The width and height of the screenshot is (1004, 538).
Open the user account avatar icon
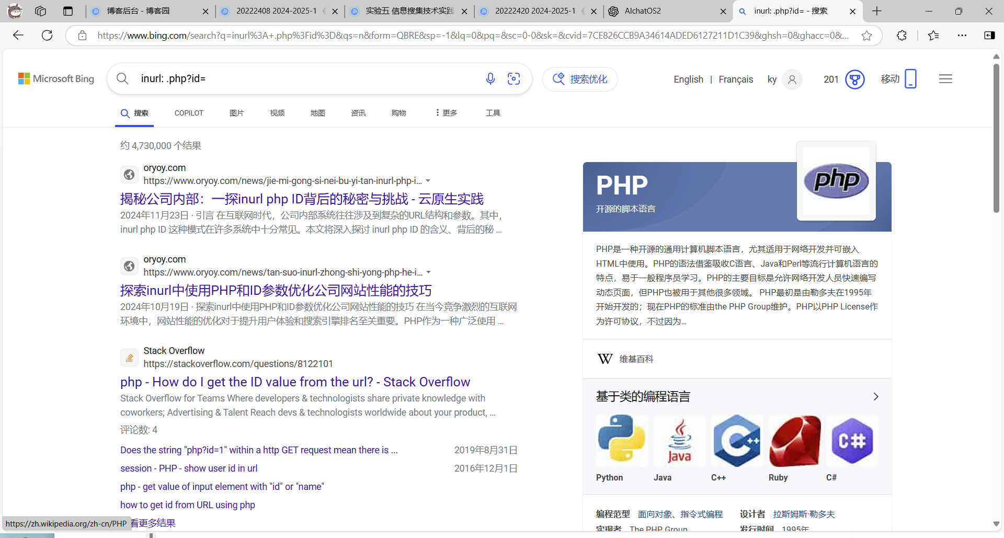[792, 79]
